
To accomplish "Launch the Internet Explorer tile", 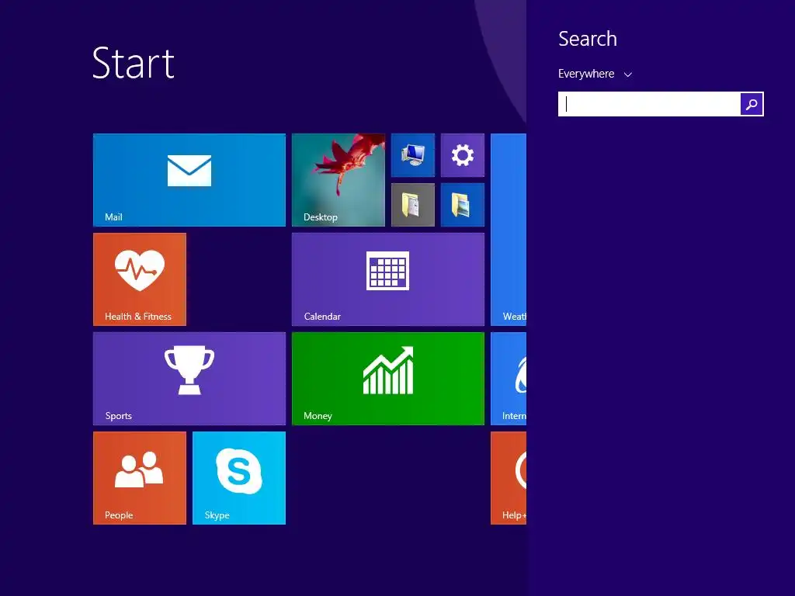I will tap(509, 379).
